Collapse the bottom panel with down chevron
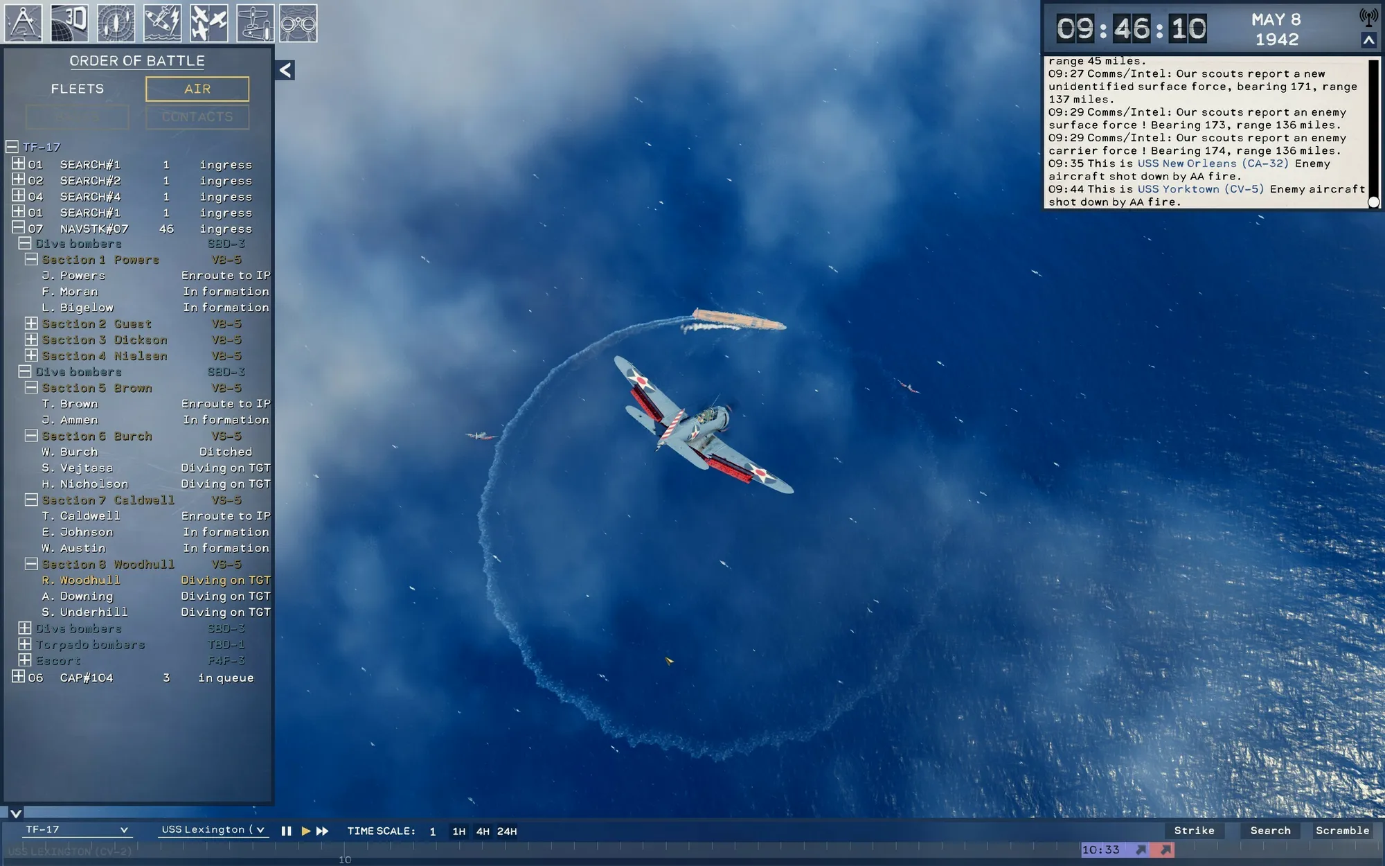 (x=15, y=813)
